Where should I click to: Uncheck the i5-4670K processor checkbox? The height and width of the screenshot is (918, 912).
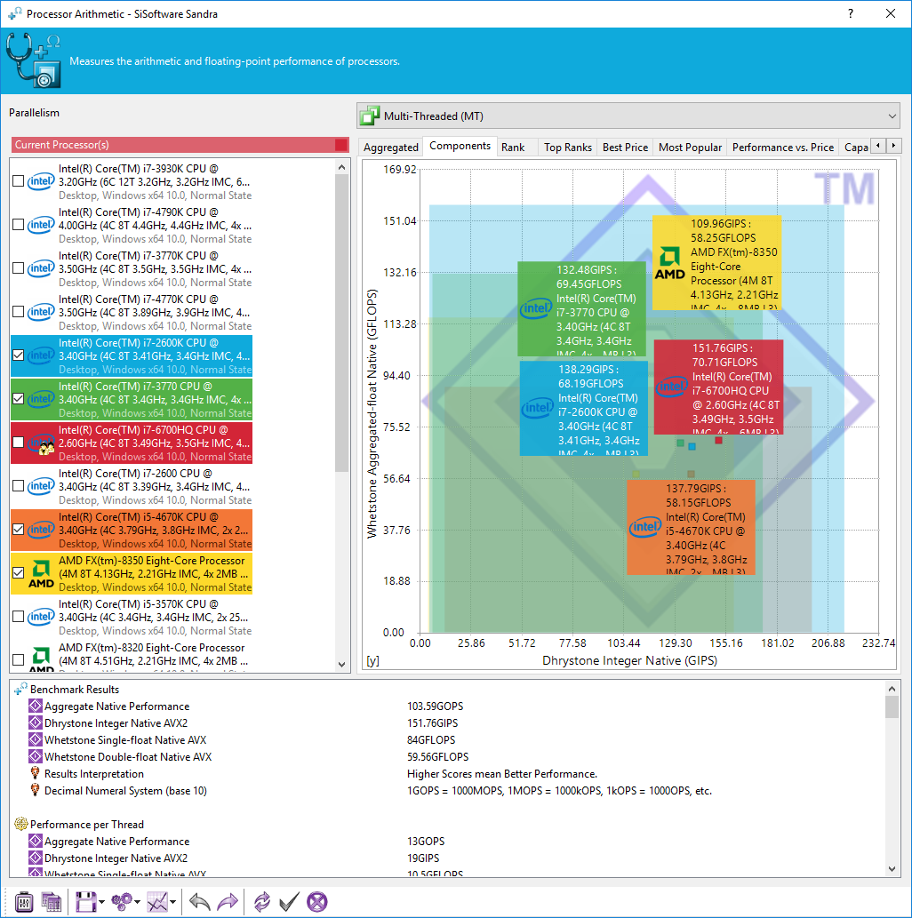[x=18, y=530]
